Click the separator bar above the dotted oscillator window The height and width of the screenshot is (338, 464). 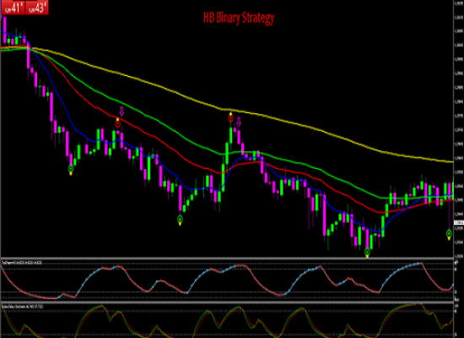click(227, 259)
